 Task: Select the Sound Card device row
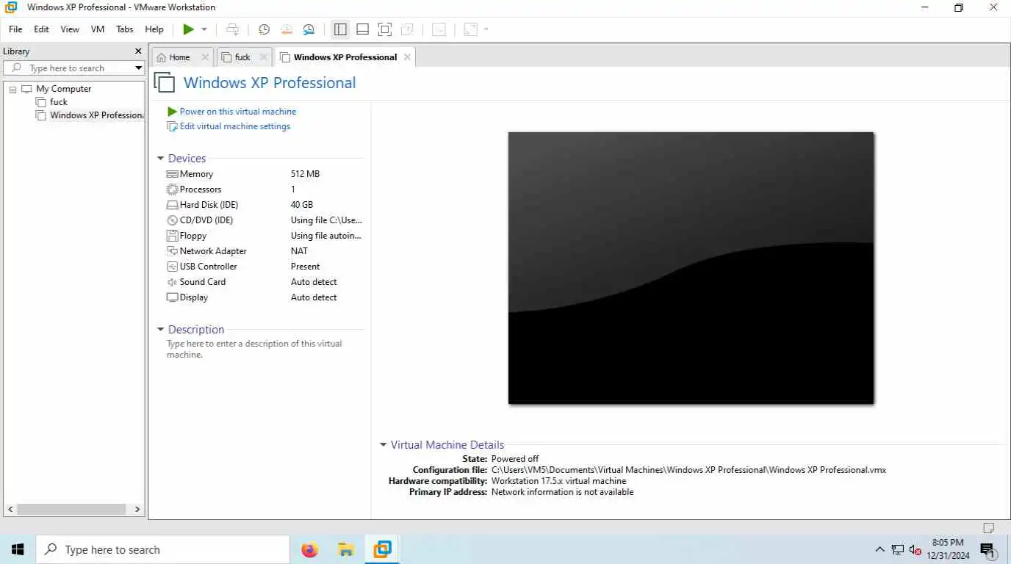[265, 282]
